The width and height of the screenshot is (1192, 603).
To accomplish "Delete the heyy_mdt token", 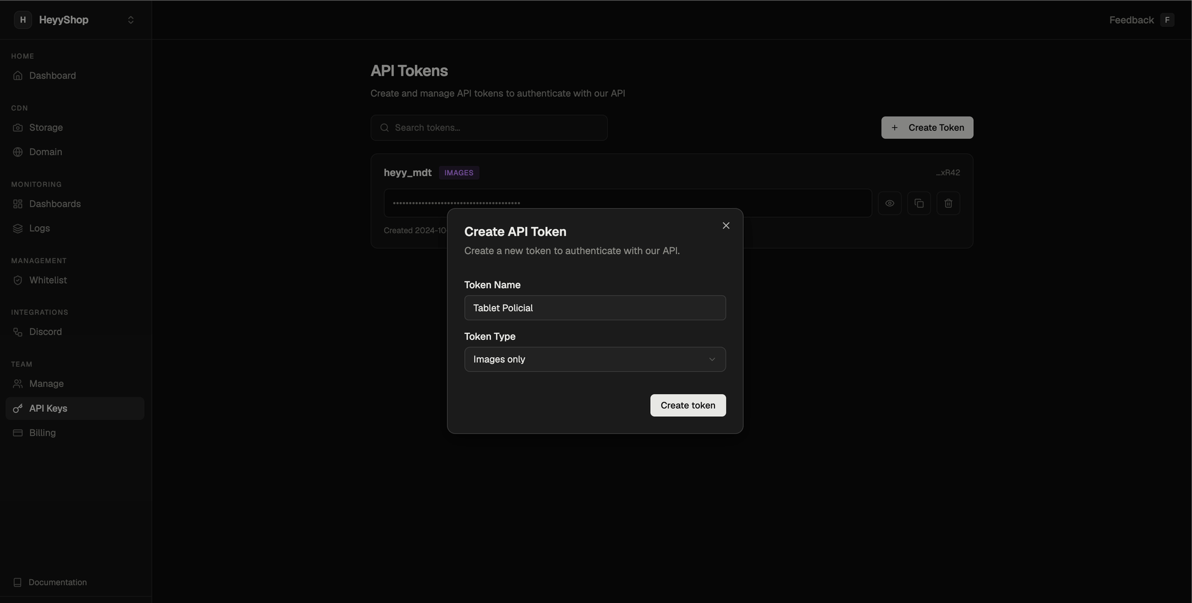I will point(948,203).
